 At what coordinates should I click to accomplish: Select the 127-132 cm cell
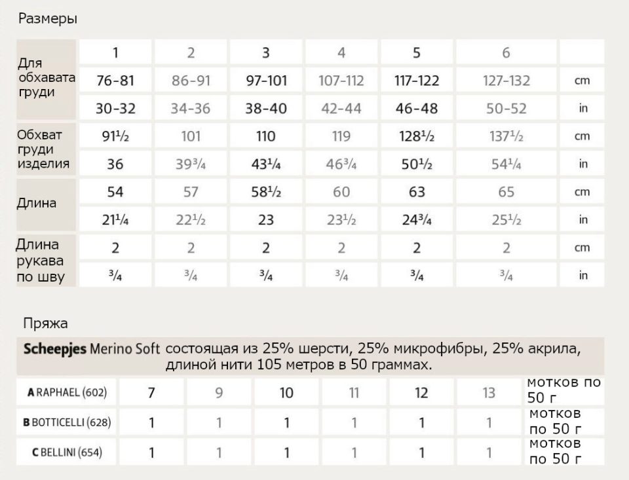point(506,80)
